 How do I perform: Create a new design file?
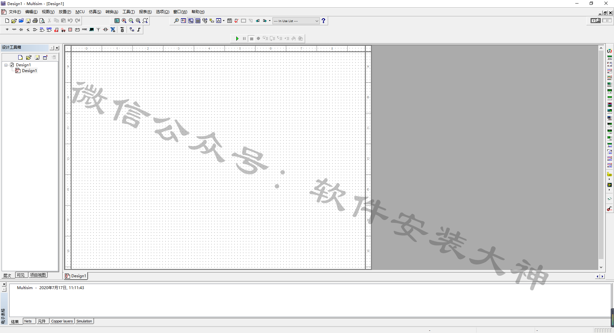[7, 20]
